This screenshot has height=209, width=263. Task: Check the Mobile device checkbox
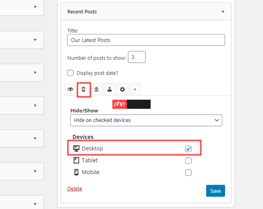188,173
